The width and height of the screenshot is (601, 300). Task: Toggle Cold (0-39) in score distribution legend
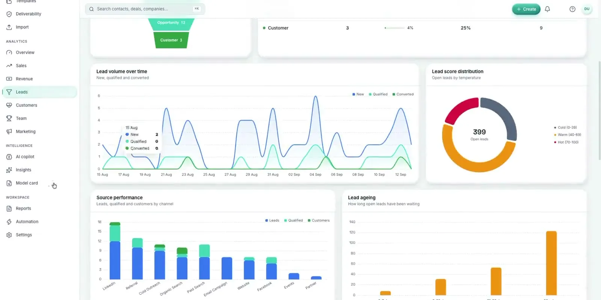[565, 127]
